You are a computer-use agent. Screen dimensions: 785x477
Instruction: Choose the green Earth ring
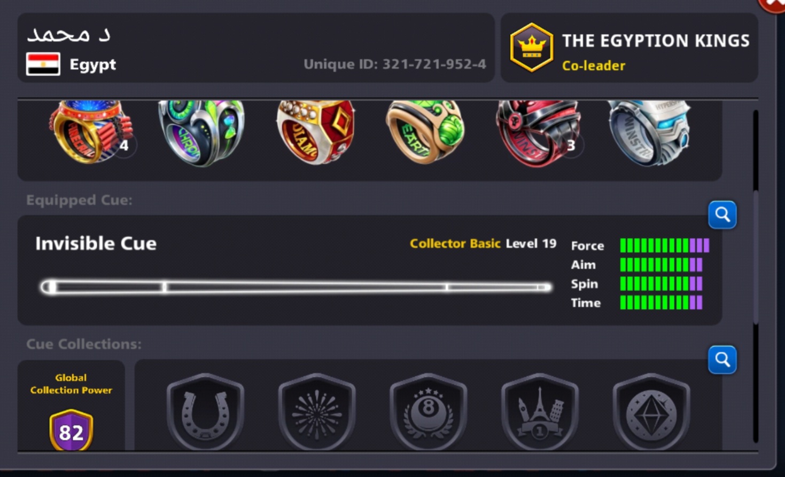point(425,131)
